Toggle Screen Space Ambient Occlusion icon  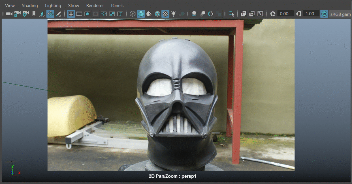[194, 14]
